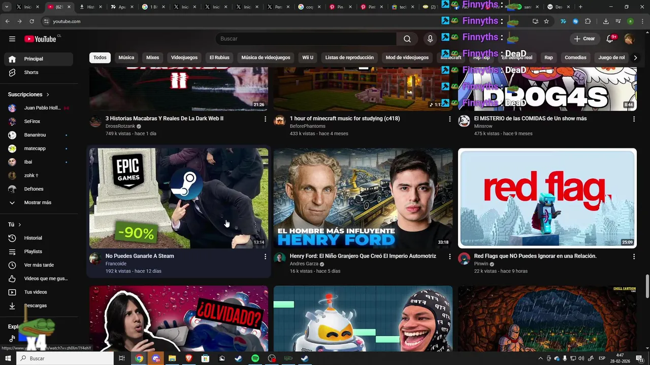Open Tus videos in sidebar
The width and height of the screenshot is (650, 365).
point(39,292)
